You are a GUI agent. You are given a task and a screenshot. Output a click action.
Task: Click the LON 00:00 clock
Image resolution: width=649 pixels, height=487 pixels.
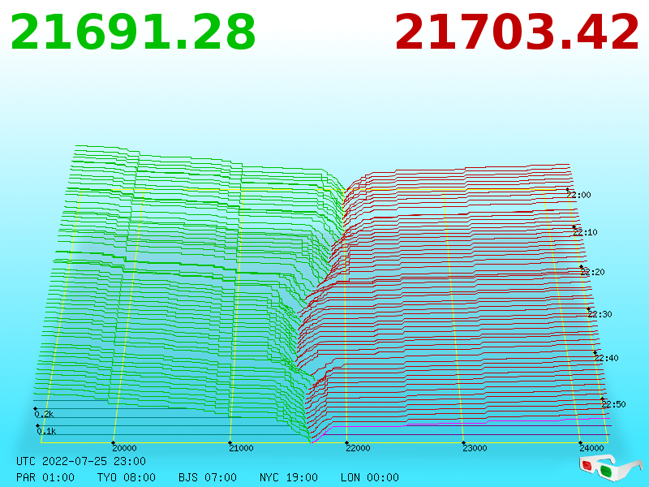tap(370, 477)
